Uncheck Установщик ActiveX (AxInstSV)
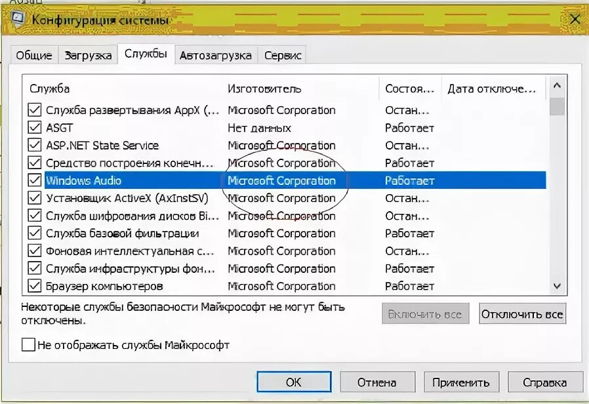The width and height of the screenshot is (589, 404). click(x=35, y=198)
